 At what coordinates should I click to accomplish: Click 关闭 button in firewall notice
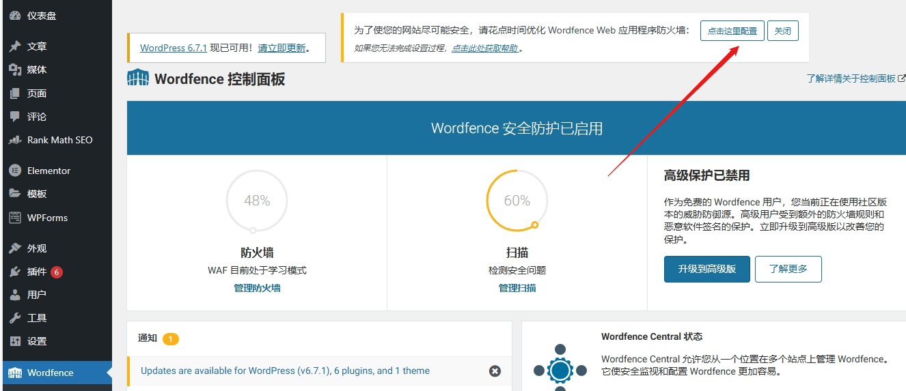pos(783,31)
